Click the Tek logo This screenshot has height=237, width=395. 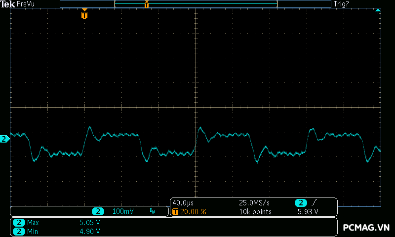(x=7, y=4)
